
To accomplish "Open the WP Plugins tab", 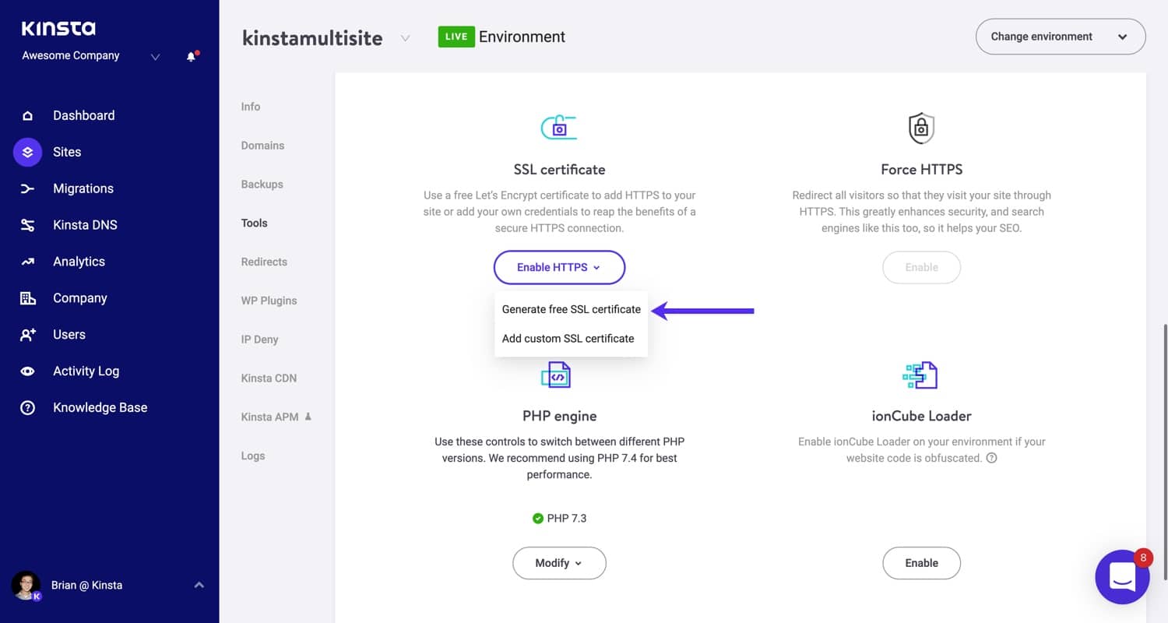I will coord(269,301).
